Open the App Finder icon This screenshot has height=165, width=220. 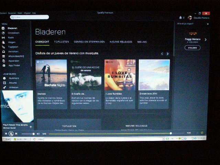pyautogui.click(x=4, y=66)
